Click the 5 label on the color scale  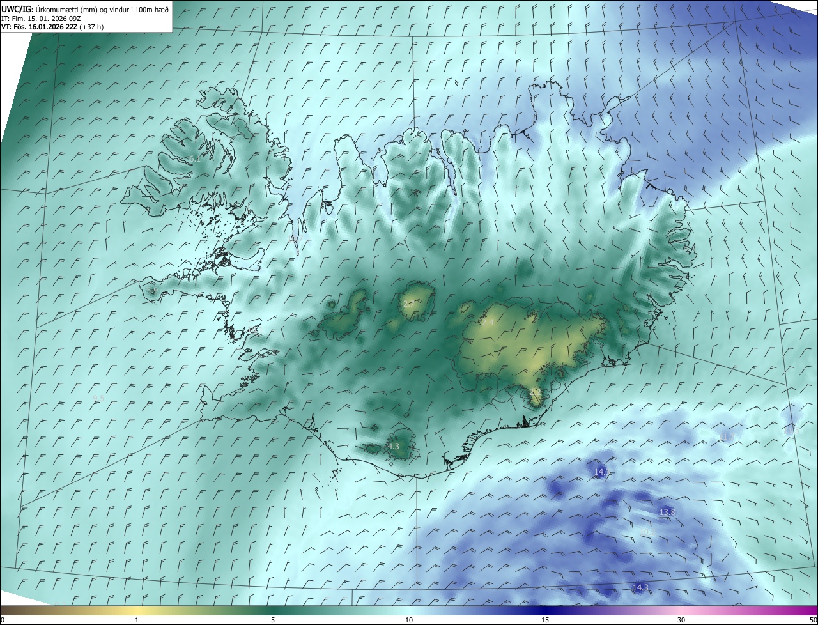pos(273,620)
